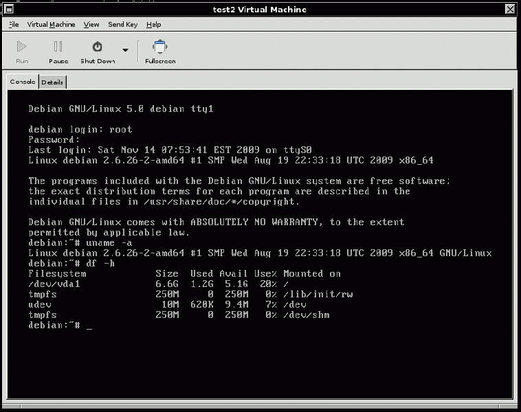Click the 'Filesystem' column header
Viewport: 521px width, 412px height.
(x=57, y=274)
